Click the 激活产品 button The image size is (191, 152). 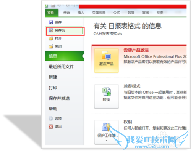coord(107,61)
